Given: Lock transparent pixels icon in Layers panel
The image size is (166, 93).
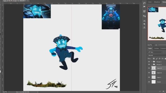Looking at the screenshot, I should [x=154, y=59].
